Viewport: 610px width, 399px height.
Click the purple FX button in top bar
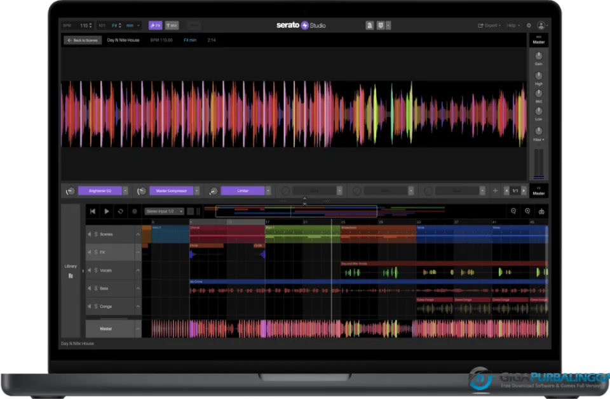tap(155, 25)
